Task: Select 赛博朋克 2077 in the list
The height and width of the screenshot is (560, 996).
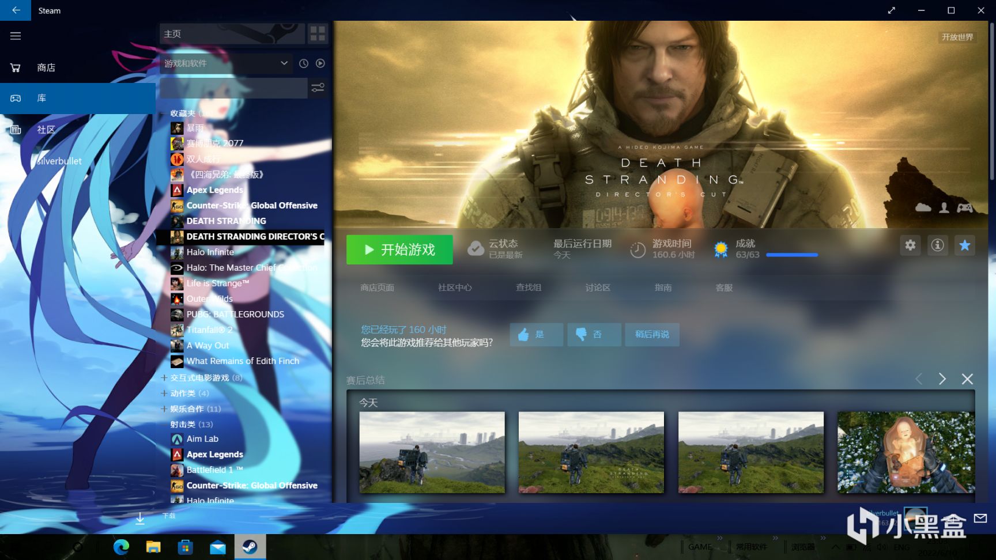Action: [214, 143]
